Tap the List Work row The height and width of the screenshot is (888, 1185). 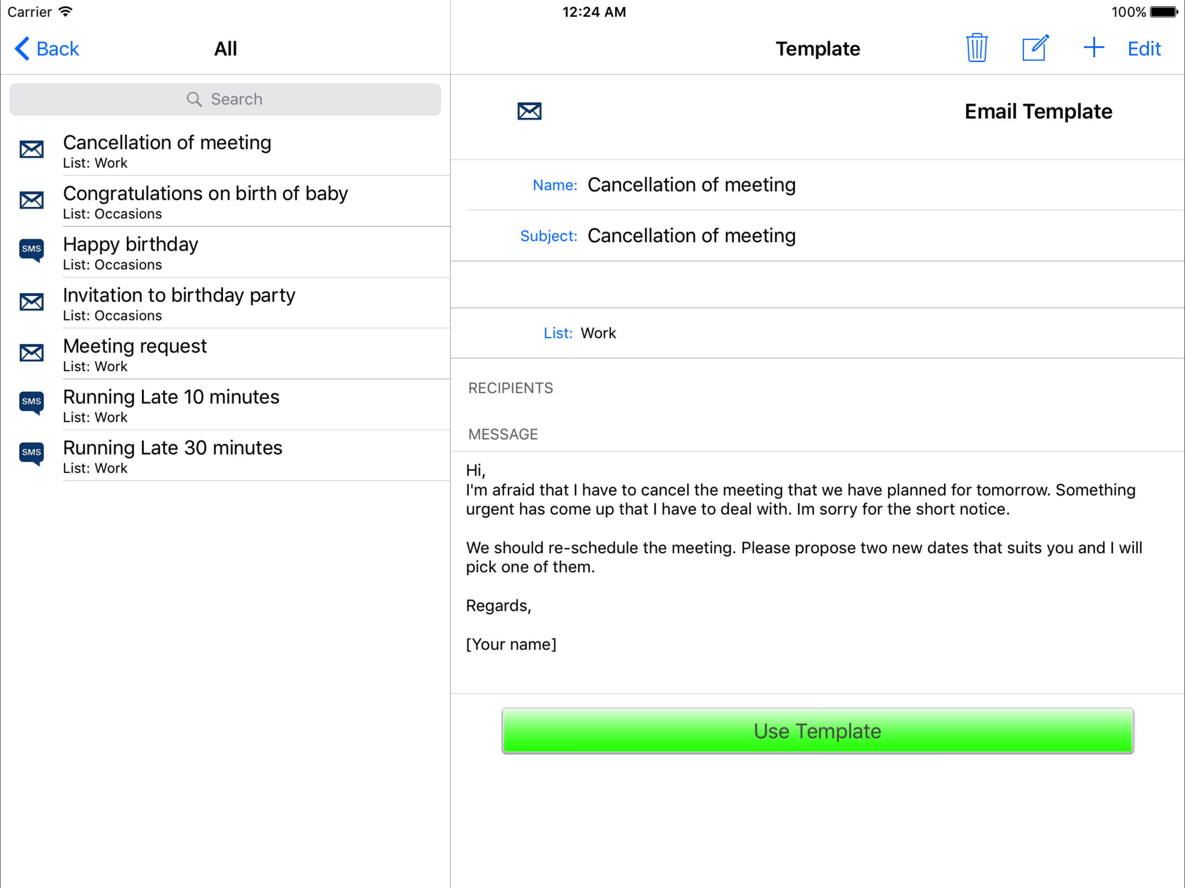click(x=598, y=333)
